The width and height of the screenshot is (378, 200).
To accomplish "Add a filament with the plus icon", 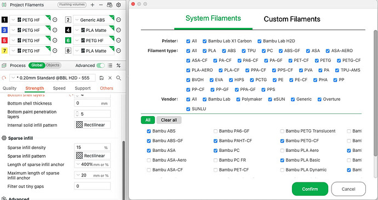I will [93, 5].
